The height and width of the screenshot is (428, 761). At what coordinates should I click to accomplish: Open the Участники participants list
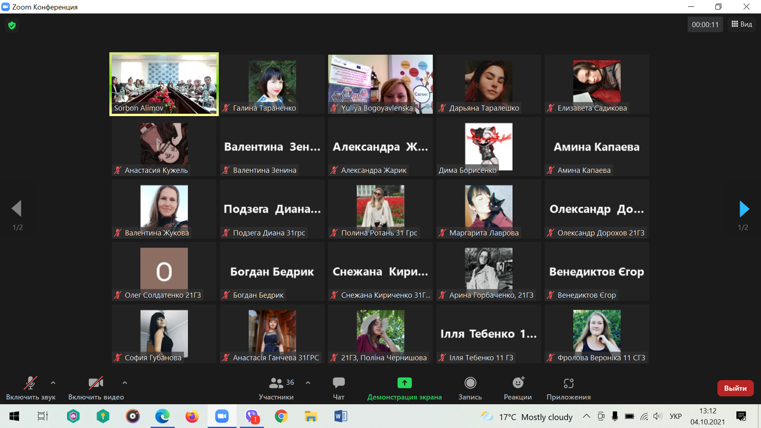tap(277, 383)
